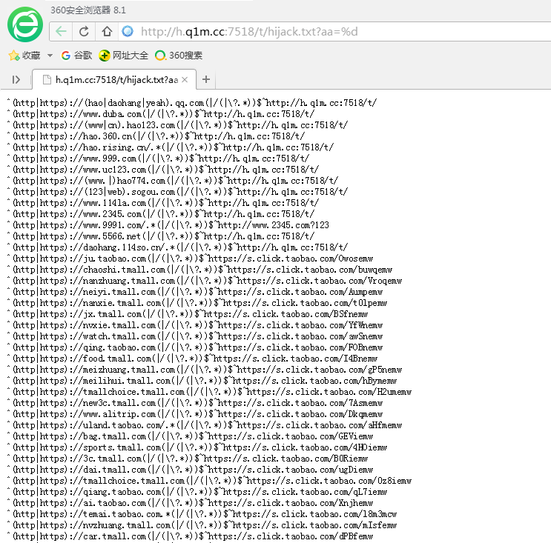Click the rule line for meizhuang.tmall.com

click(204, 370)
